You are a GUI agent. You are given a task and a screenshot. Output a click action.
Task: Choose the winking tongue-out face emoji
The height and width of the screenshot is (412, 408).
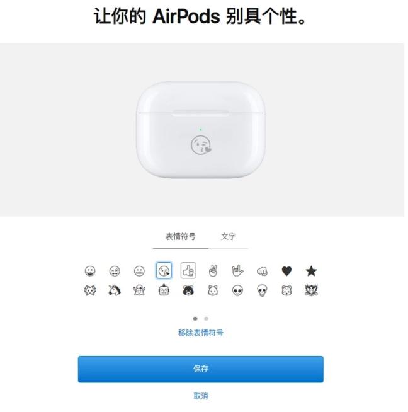click(115, 271)
